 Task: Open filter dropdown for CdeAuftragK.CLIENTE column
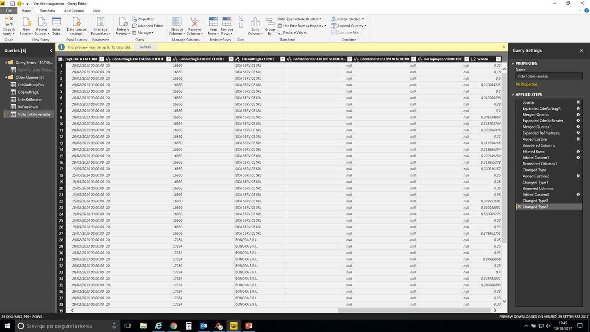pos(282,59)
